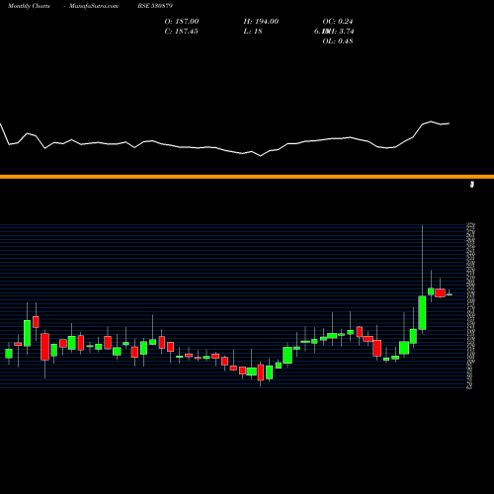Select the "BSE 530879" symbol text
The width and height of the screenshot is (494, 494).
click(x=155, y=6)
